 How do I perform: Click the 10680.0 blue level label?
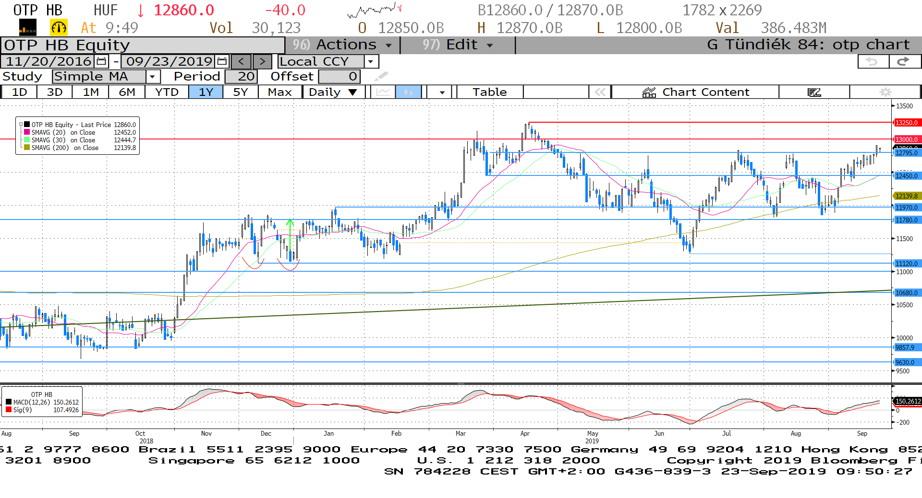point(907,293)
